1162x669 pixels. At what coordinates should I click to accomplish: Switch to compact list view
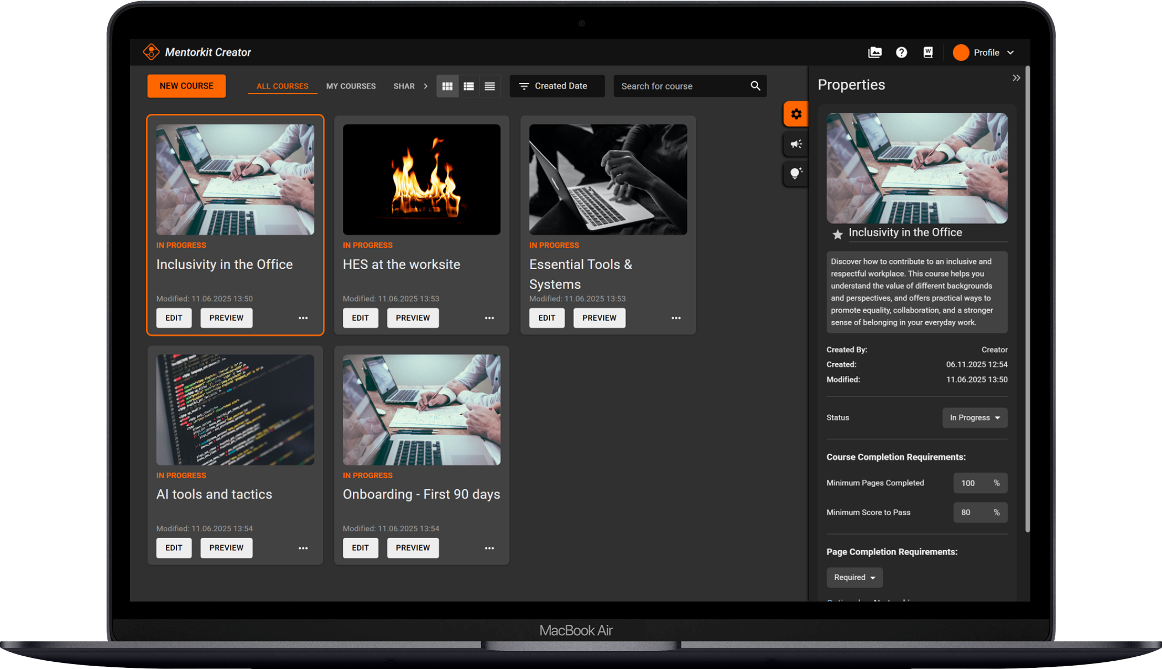(489, 86)
